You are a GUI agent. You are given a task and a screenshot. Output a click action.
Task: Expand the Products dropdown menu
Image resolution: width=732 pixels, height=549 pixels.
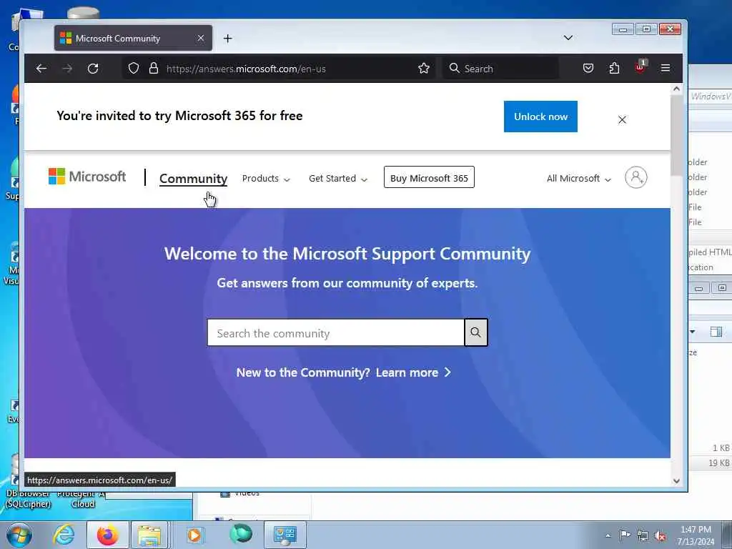266,178
